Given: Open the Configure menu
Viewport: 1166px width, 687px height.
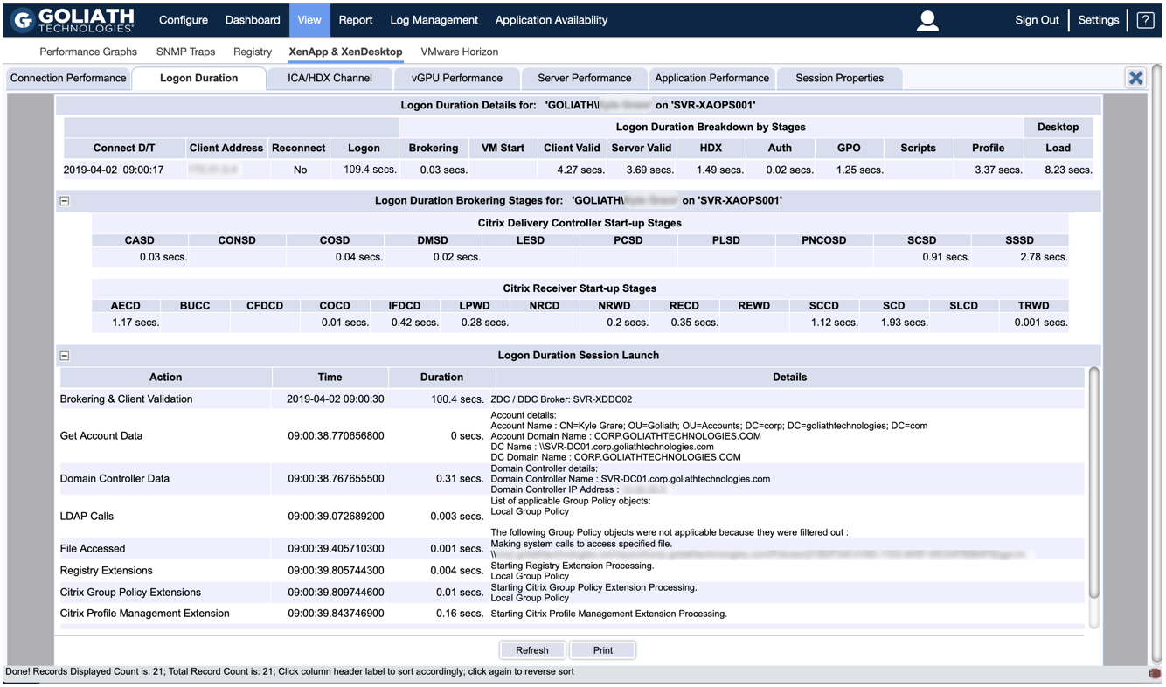Looking at the screenshot, I should (x=183, y=19).
